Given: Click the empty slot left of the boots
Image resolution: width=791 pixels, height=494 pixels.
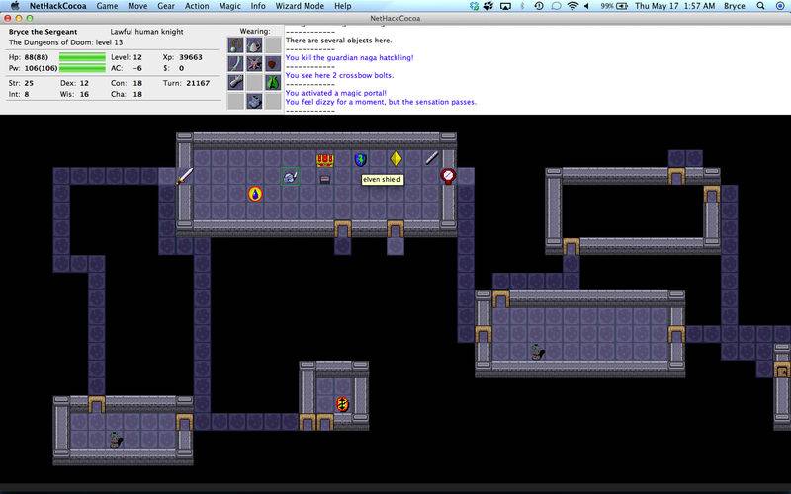Looking at the screenshot, I should [x=235, y=101].
